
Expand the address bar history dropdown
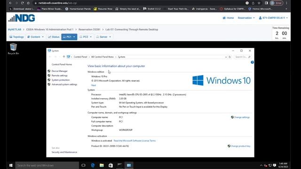[226, 57]
